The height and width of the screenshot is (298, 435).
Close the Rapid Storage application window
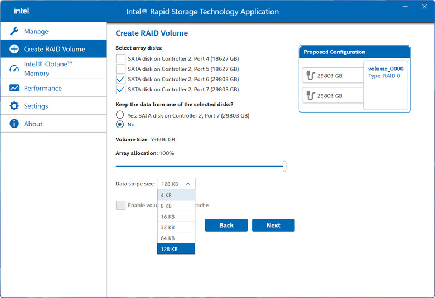point(424,6)
